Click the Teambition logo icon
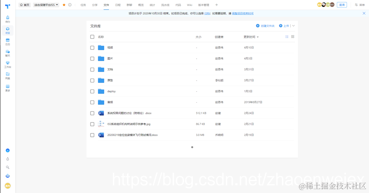Screen dimensions: 369x193 [8, 6]
